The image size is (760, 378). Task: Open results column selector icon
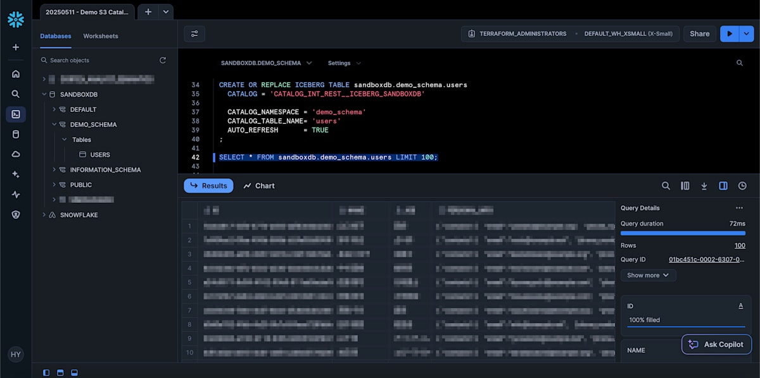tap(685, 186)
